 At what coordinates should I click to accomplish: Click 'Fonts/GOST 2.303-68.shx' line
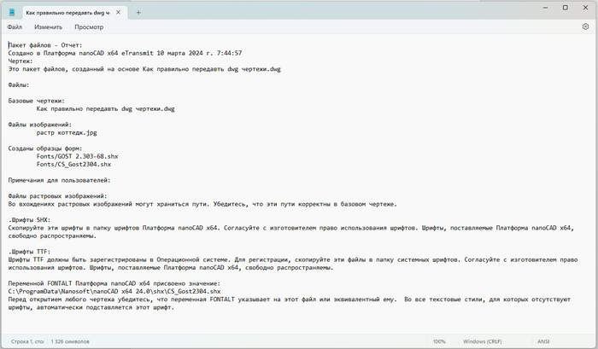click(x=78, y=157)
